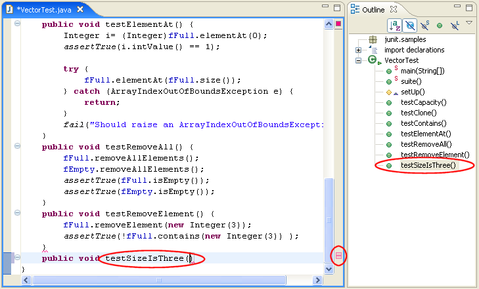Select import declarations in Outline
Screen dimensions: 479x289
414,50
